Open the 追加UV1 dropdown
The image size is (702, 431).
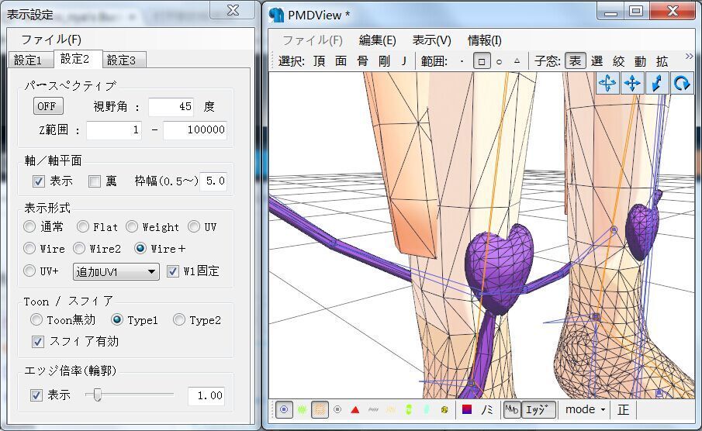coord(116,271)
